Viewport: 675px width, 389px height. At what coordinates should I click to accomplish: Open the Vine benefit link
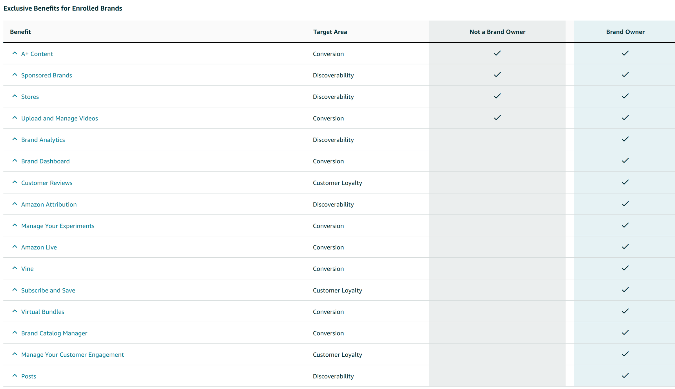(28, 269)
